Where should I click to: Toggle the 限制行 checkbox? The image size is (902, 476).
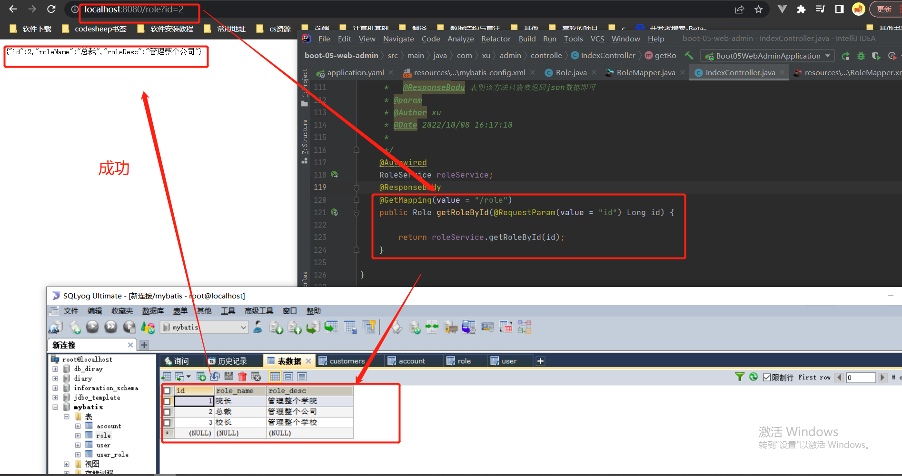(766, 377)
